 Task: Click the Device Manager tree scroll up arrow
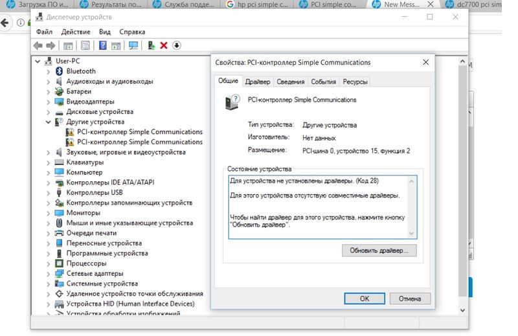tap(462, 62)
